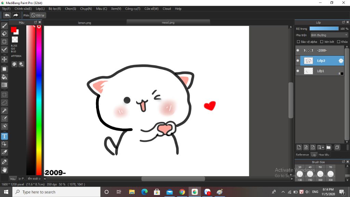The width and height of the screenshot is (350, 197).
Task: Select the Brush tool
Action: (x=4, y=26)
